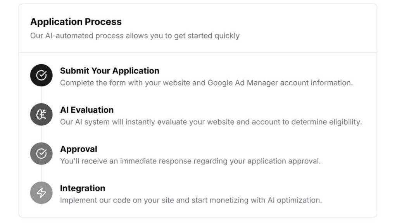Click the Submit Your Application step title
The image size is (397, 223).
(x=110, y=71)
